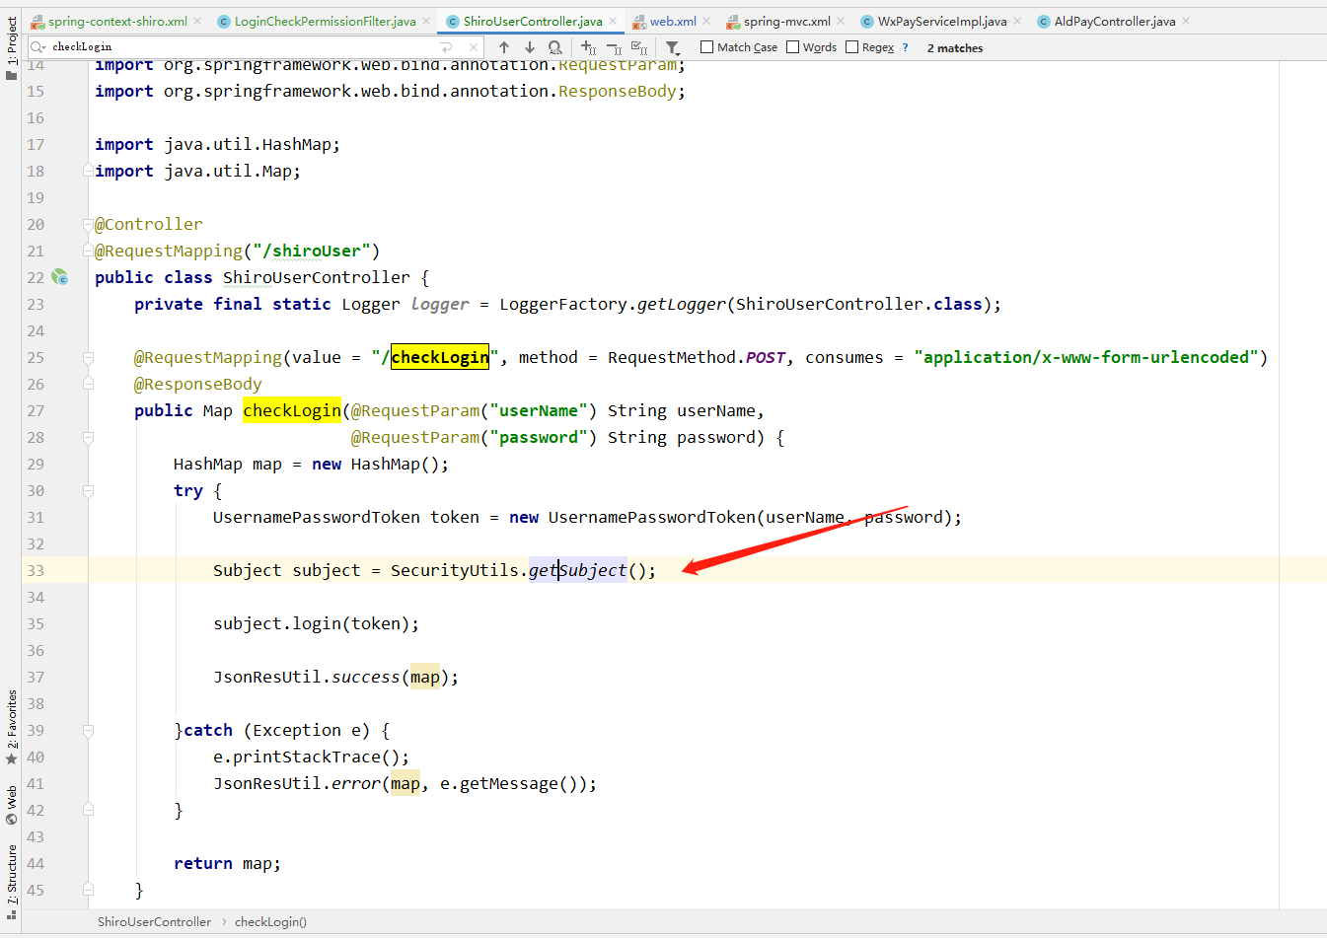Click getSubject method call on line 33
1327x938 pixels.
tap(577, 570)
